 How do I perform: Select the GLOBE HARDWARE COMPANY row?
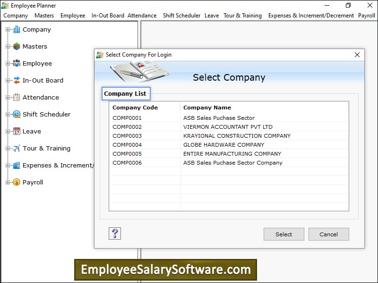point(223,145)
